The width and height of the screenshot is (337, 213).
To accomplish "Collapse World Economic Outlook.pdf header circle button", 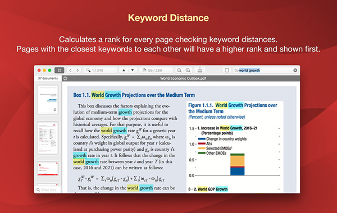I will [66, 78].
